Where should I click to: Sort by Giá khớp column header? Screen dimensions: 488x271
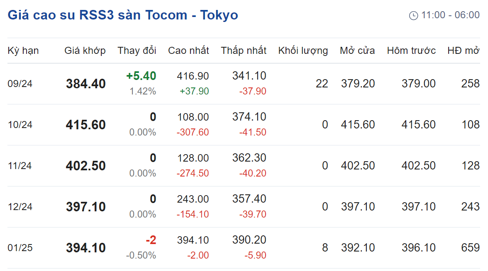(x=85, y=51)
